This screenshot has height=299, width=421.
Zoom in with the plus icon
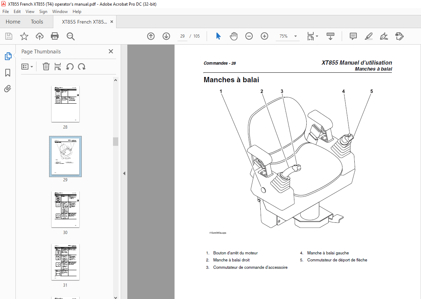click(265, 36)
